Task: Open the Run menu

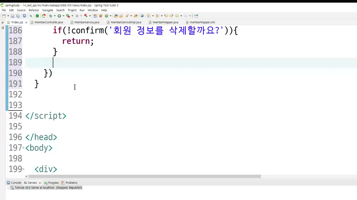Action: pyautogui.click(x=82, y=10)
